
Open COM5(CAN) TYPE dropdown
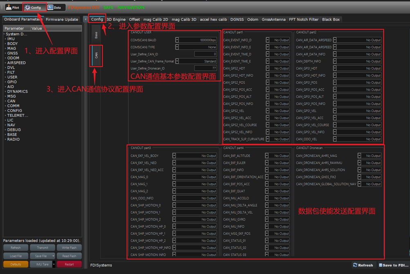pyautogui.click(x=177, y=47)
